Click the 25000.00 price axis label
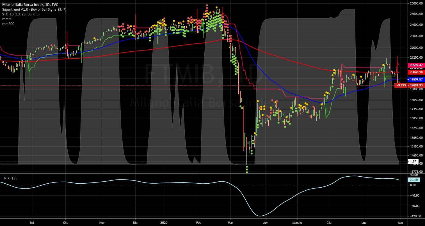This screenshot has height=226, width=425. tap(416, 14)
